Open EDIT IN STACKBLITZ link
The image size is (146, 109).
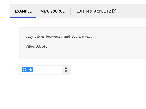(96, 11)
